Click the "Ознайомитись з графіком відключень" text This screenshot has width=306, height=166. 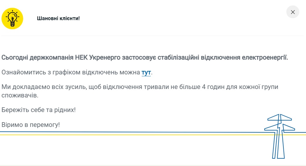tap(60, 72)
